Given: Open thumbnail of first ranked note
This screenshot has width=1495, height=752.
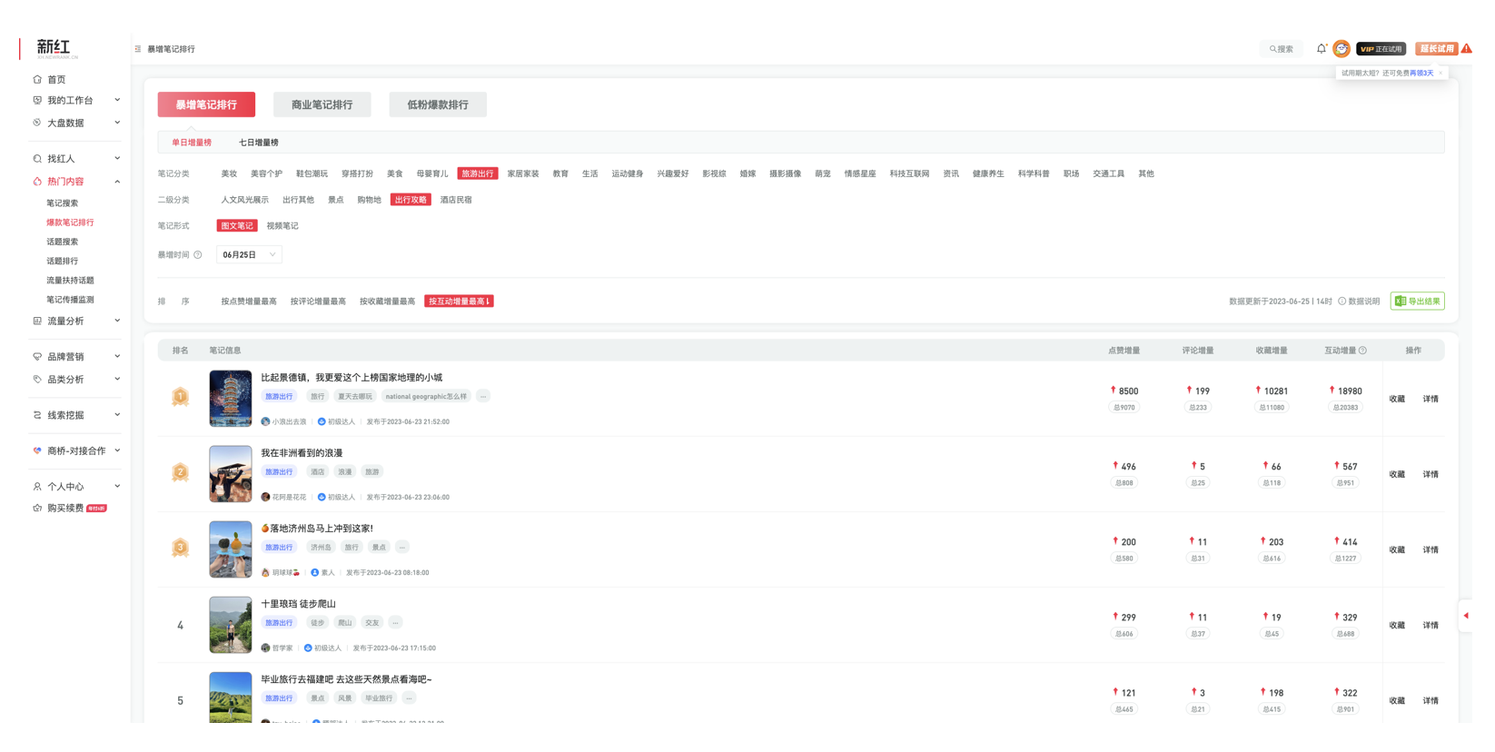Looking at the screenshot, I should pyautogui.click(x=231, y=399).
